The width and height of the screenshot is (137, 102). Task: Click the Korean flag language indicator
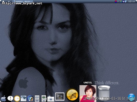tap(116, 2)
